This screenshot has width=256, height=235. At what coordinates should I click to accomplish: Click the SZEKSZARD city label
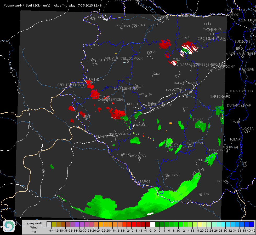coord(232,147)
